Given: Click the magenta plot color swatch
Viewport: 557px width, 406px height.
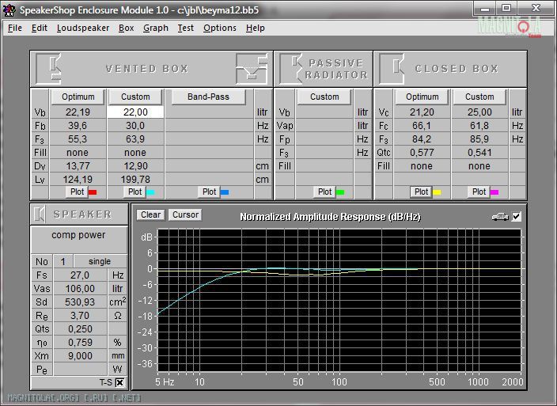Looking at the screenshot, I should [x=494, y=192].
